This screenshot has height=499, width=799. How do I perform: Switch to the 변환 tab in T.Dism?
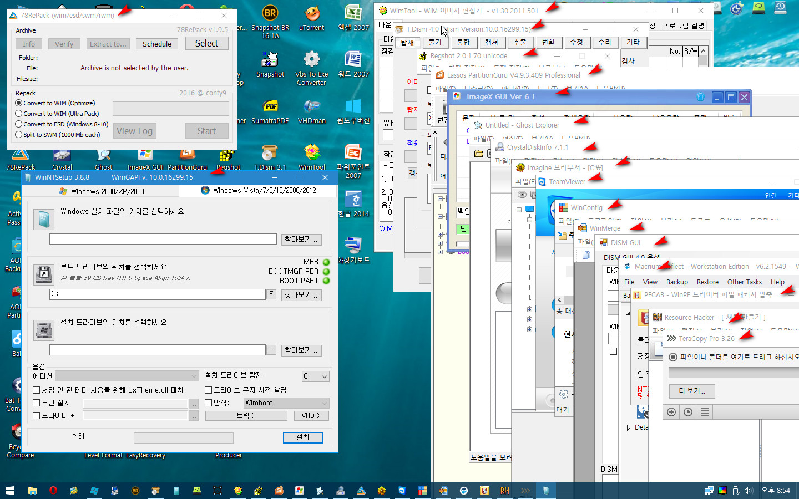coord(548,42)
